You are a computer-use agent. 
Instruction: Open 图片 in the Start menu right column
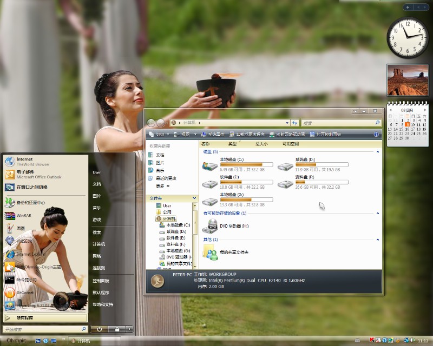97,196
